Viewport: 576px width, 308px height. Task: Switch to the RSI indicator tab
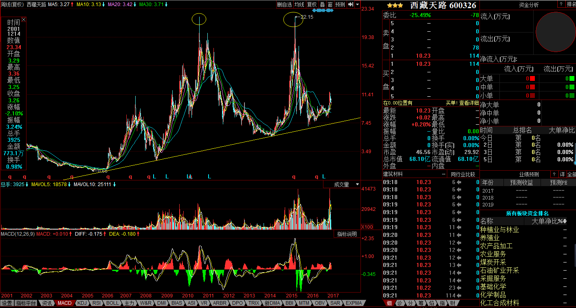[x=97, y=303]
